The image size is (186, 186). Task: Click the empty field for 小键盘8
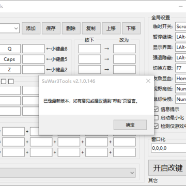(x=34, y=49)
